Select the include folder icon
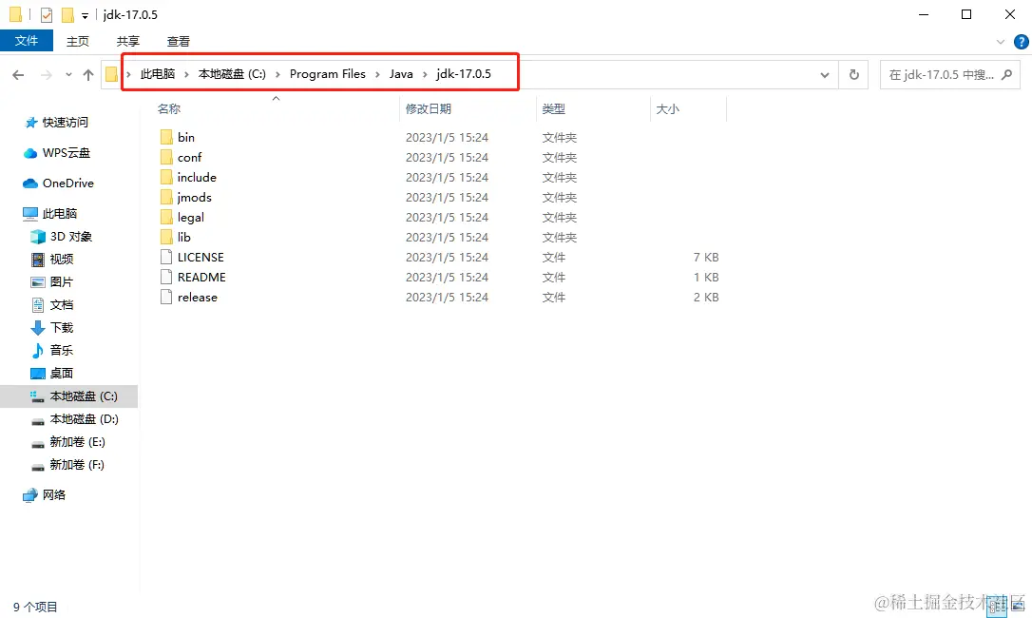This screenshot has width=1032, height=618. (x=166, y=177)
